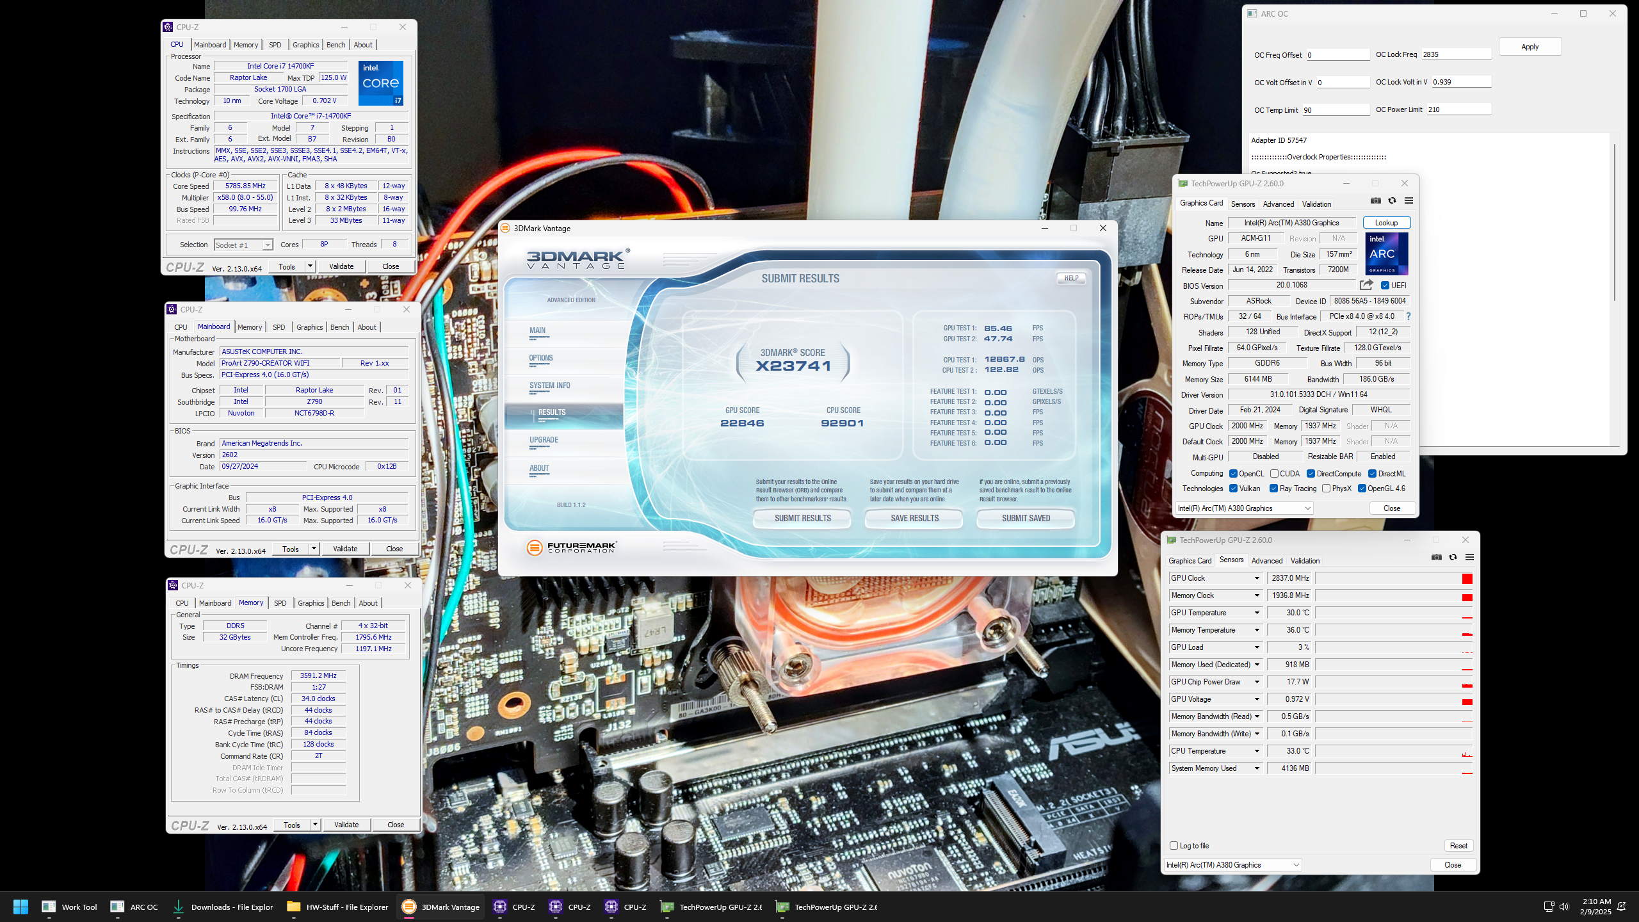Open Validation tab in GPU-Z Sensors window
1639x922 pixels.
[x=1305, y=561]
